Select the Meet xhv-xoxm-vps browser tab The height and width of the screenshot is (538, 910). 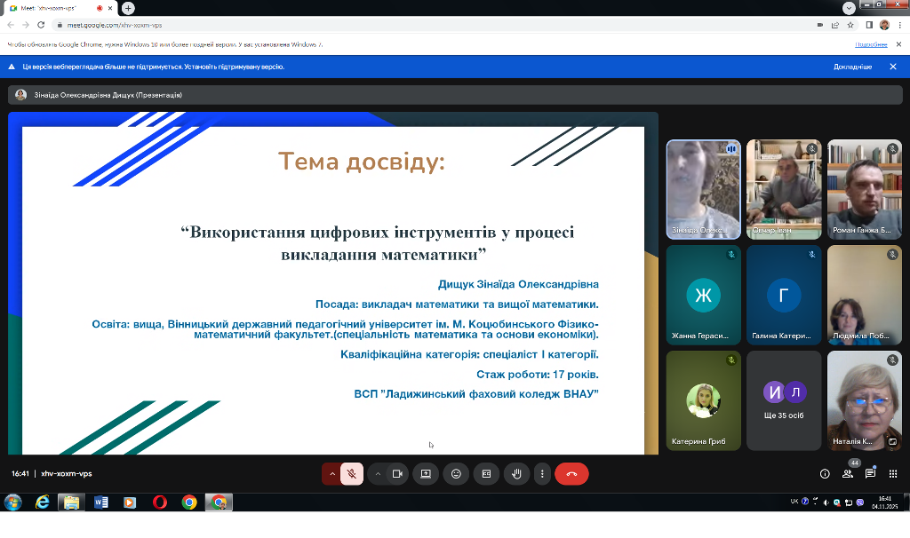pos(53,8)
